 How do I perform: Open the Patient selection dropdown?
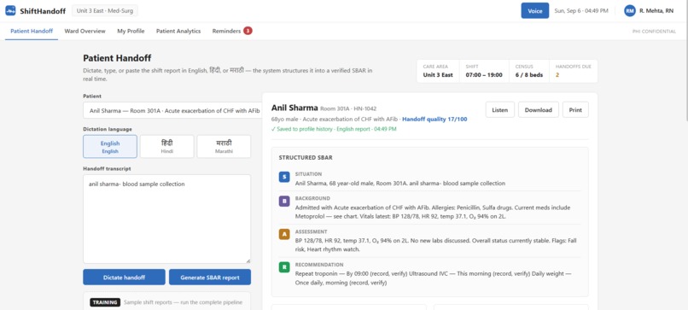[x=173, y=111]
